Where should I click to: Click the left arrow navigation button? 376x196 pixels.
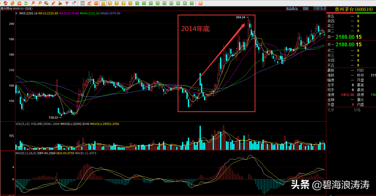(315, 9)
